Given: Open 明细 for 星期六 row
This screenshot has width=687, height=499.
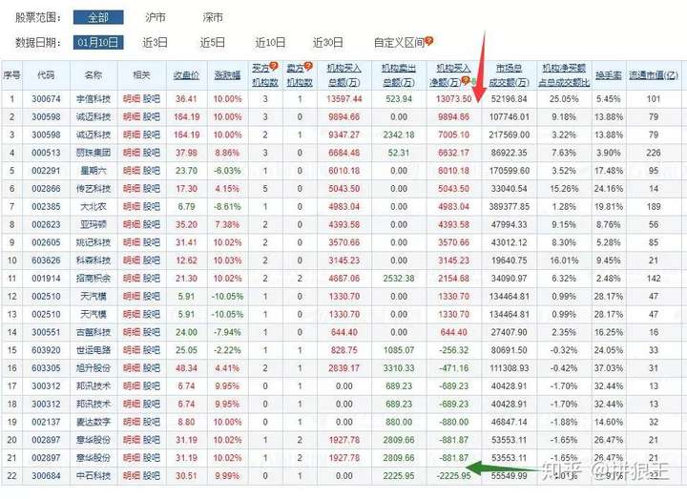Looking at the screenshot, I should click(x=132, y=171).
